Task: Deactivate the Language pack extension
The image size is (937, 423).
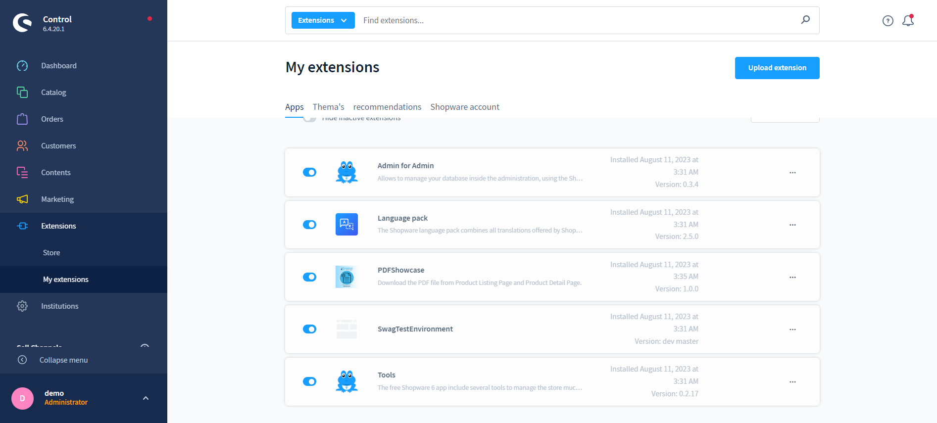Action: [x=309, y=225]
